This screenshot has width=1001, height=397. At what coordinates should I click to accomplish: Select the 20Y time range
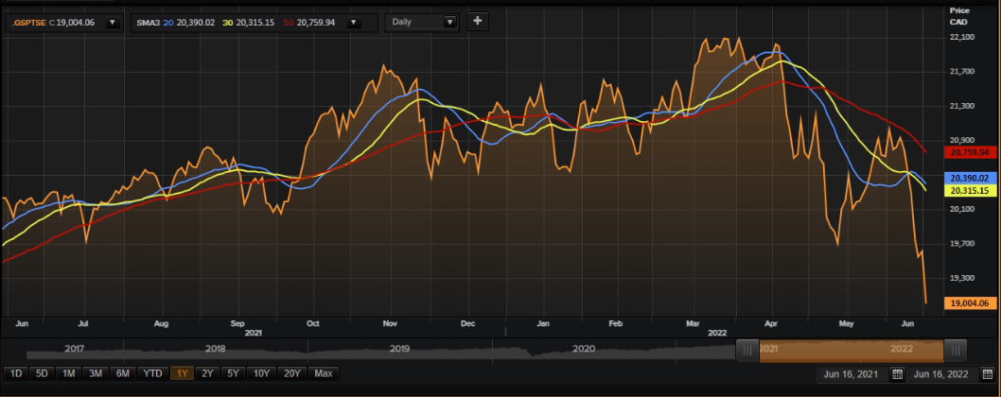coord(292,373)
